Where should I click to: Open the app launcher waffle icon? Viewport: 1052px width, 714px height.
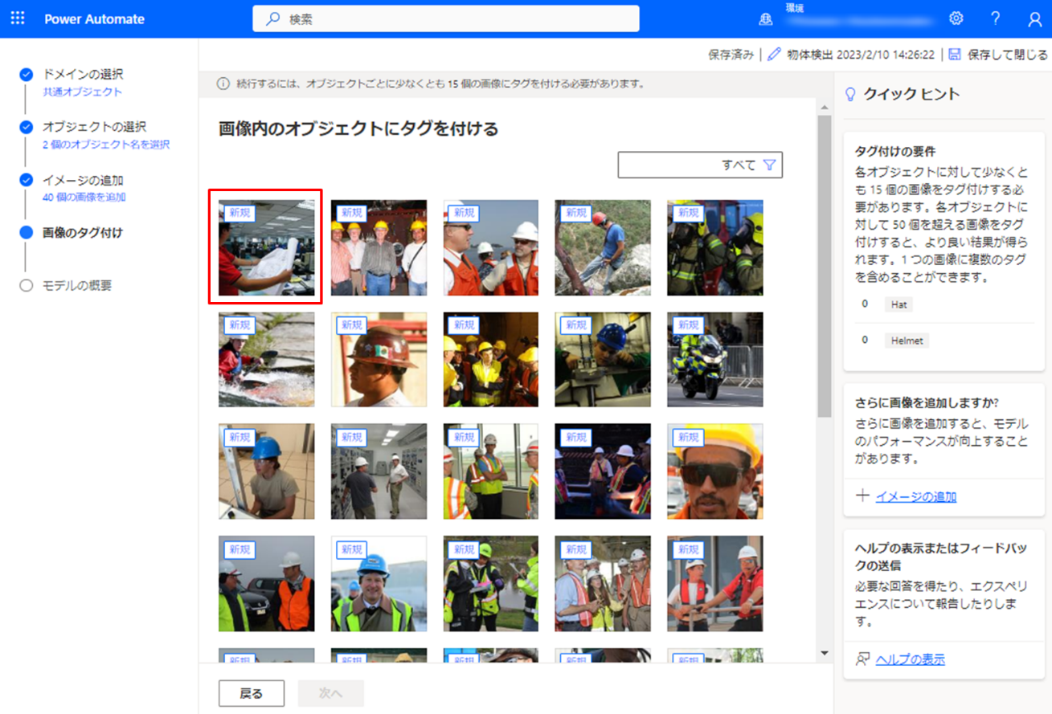tap(18, 18)
